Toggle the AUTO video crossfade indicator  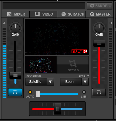click(30, 92)
